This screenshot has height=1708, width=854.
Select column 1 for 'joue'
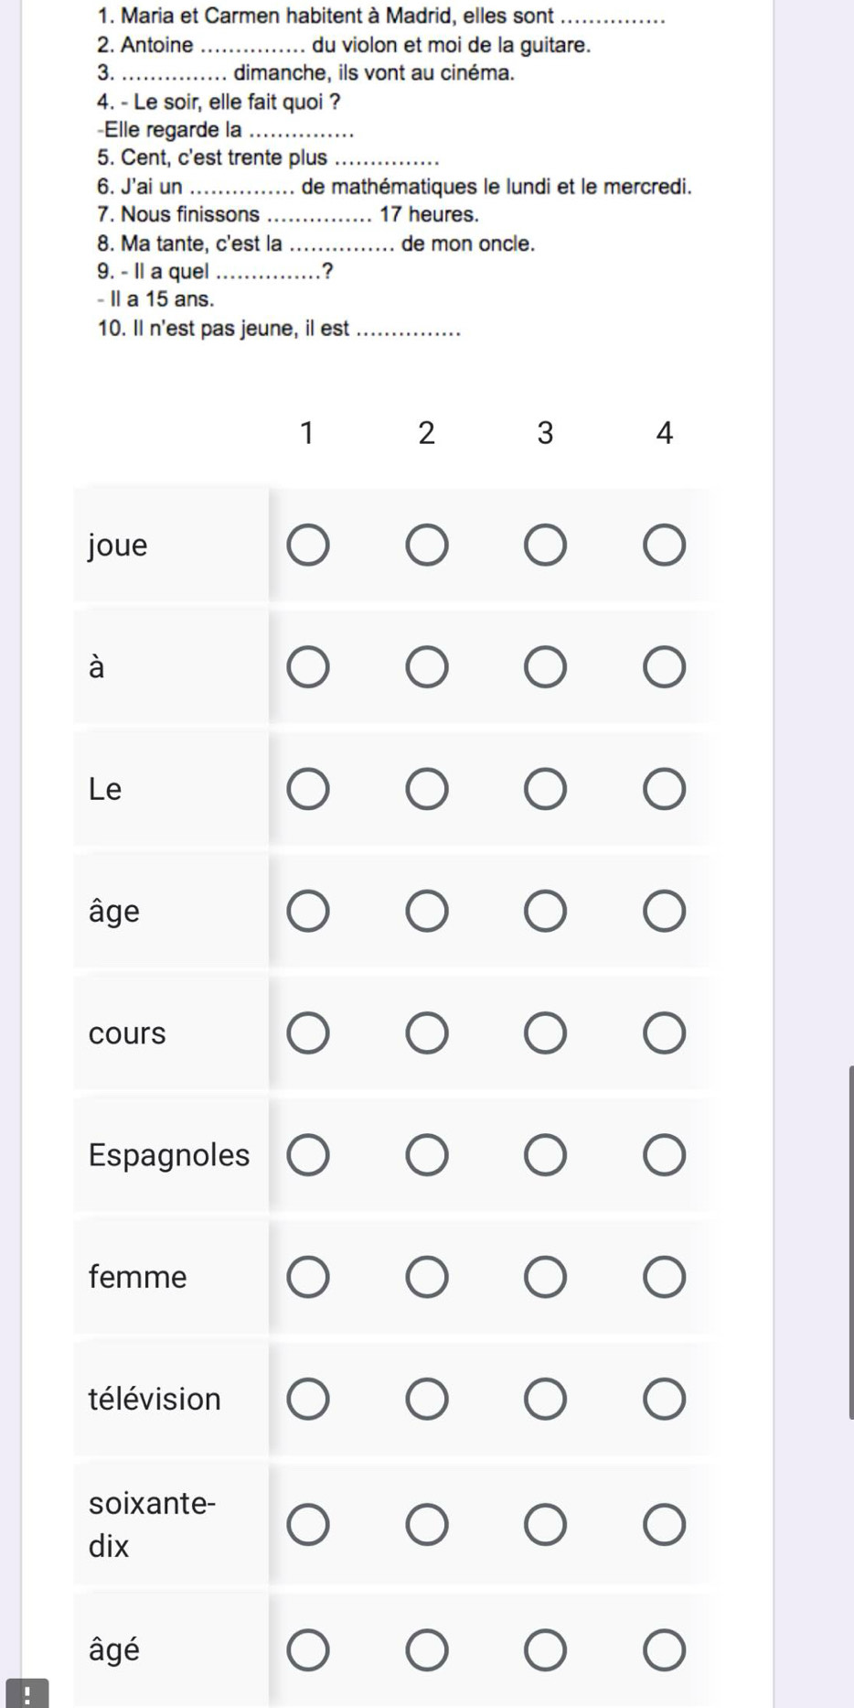click(x=308, y=546)
